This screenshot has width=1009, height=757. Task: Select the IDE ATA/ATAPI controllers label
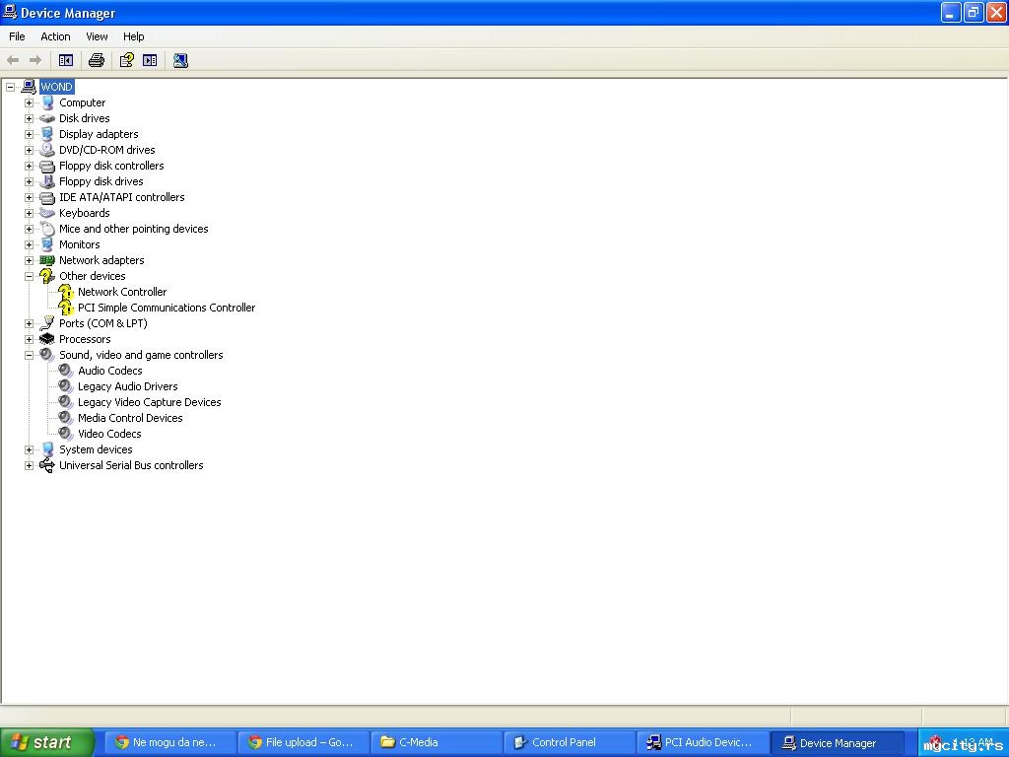(121, 197)
